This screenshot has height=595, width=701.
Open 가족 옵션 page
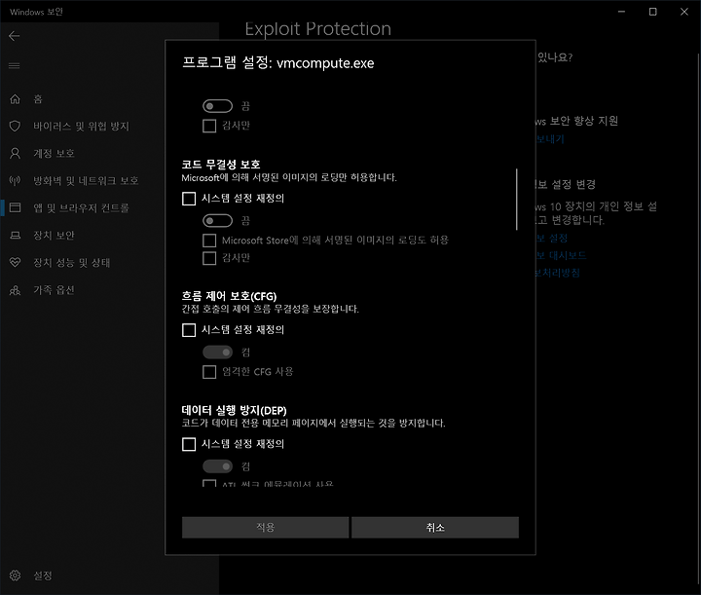[55, 290]
